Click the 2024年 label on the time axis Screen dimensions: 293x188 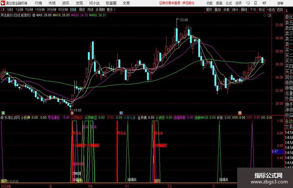(6, 186)
